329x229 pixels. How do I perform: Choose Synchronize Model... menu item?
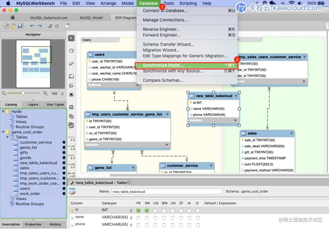[187, 65]
